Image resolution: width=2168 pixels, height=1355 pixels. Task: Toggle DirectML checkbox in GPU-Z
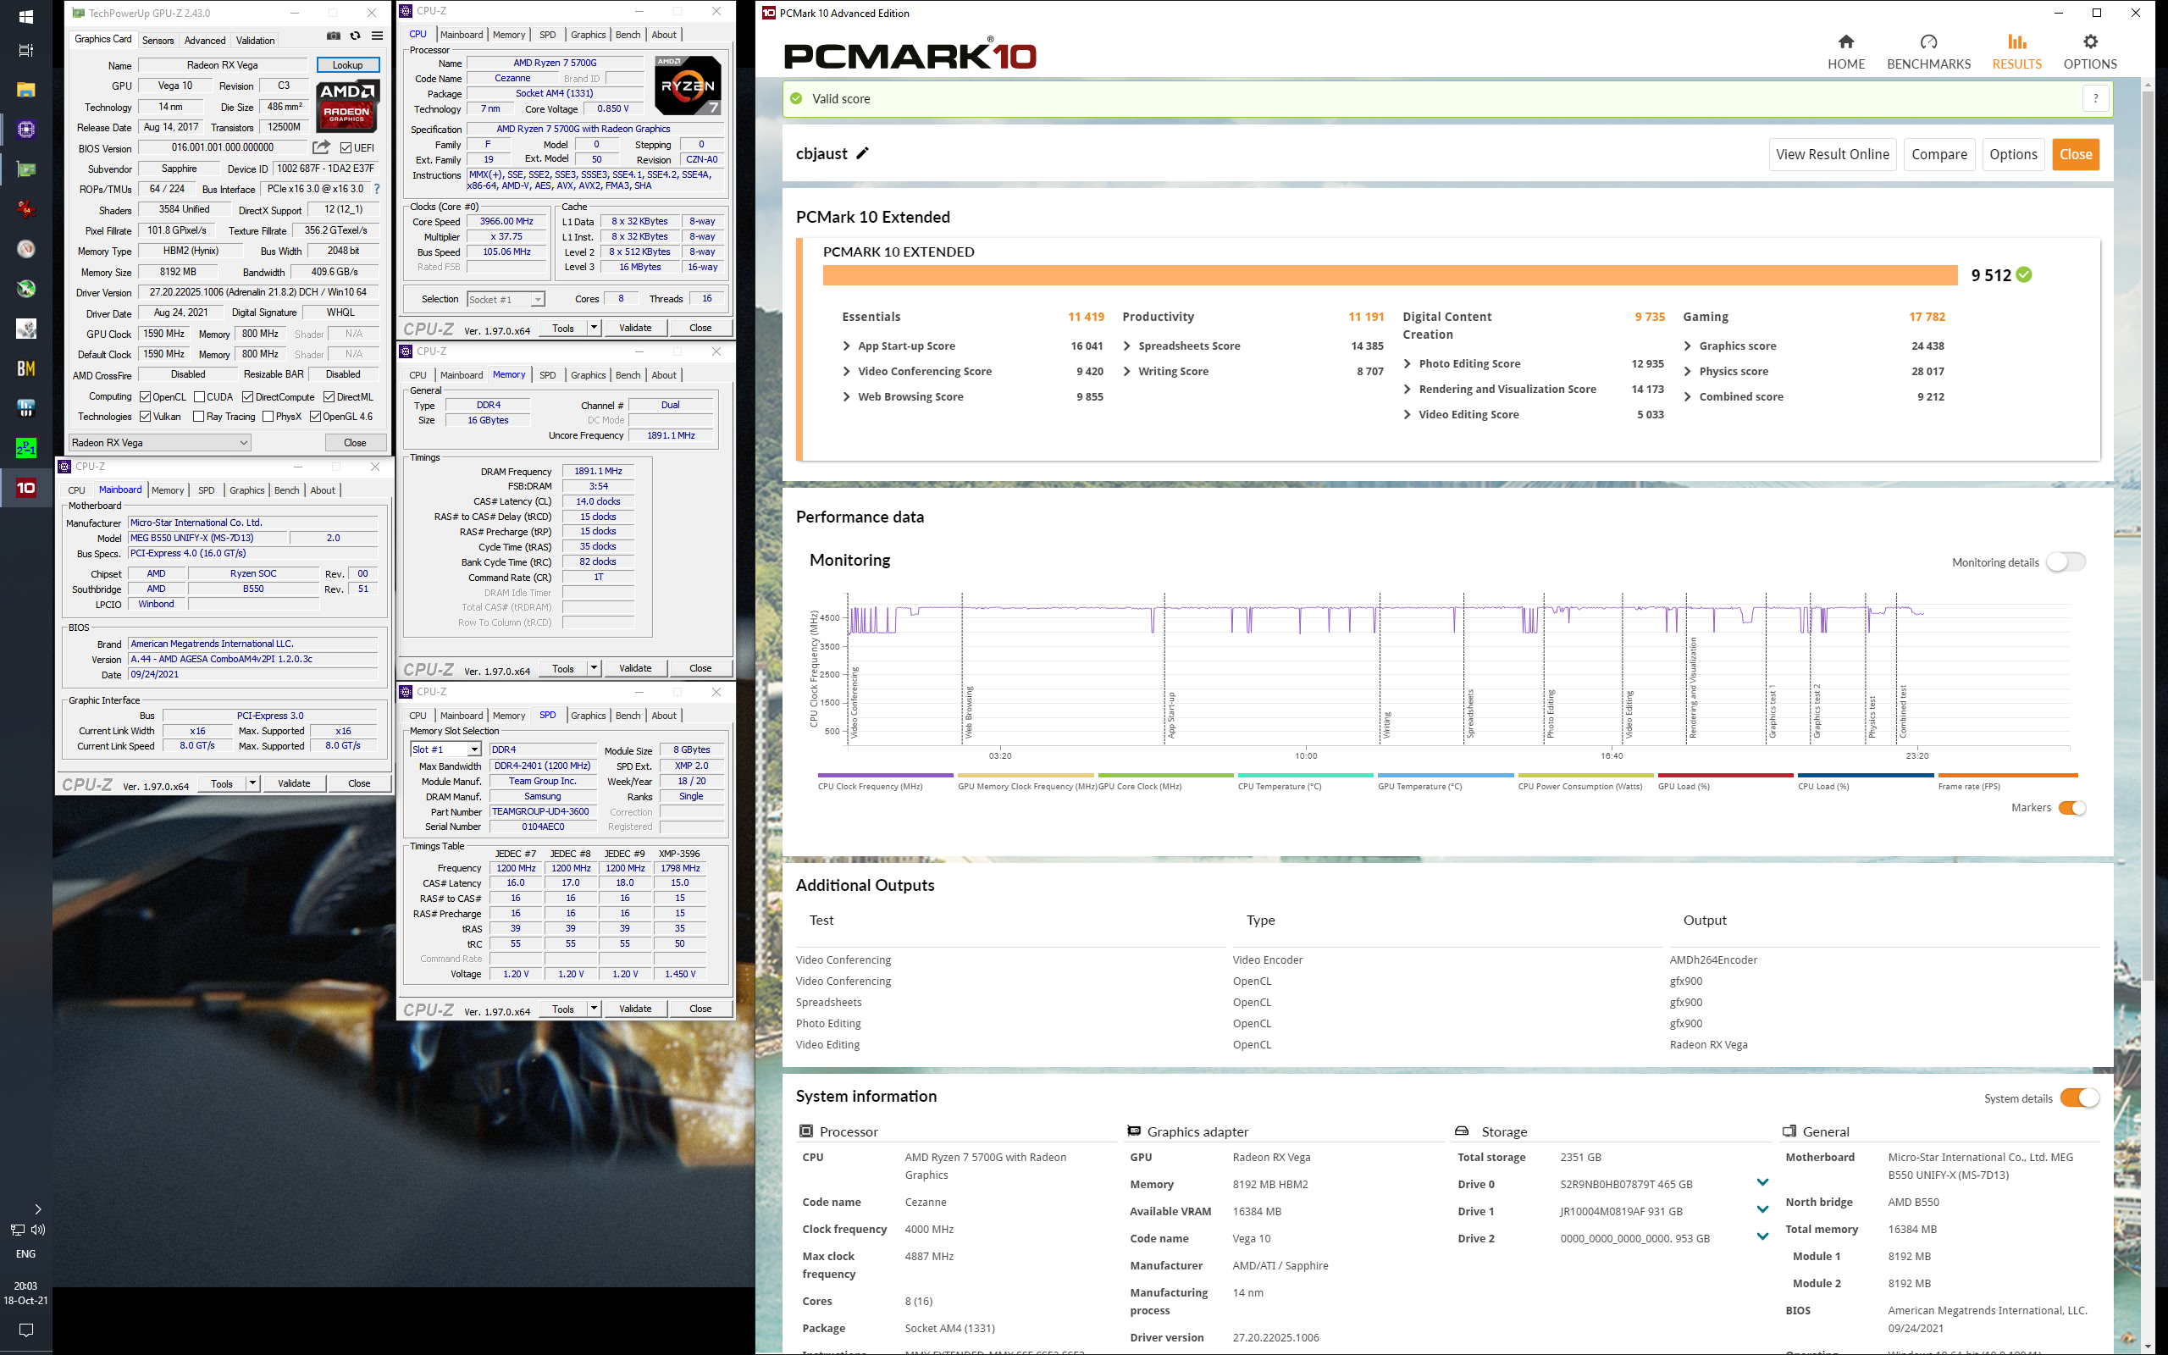click(329, 397)
